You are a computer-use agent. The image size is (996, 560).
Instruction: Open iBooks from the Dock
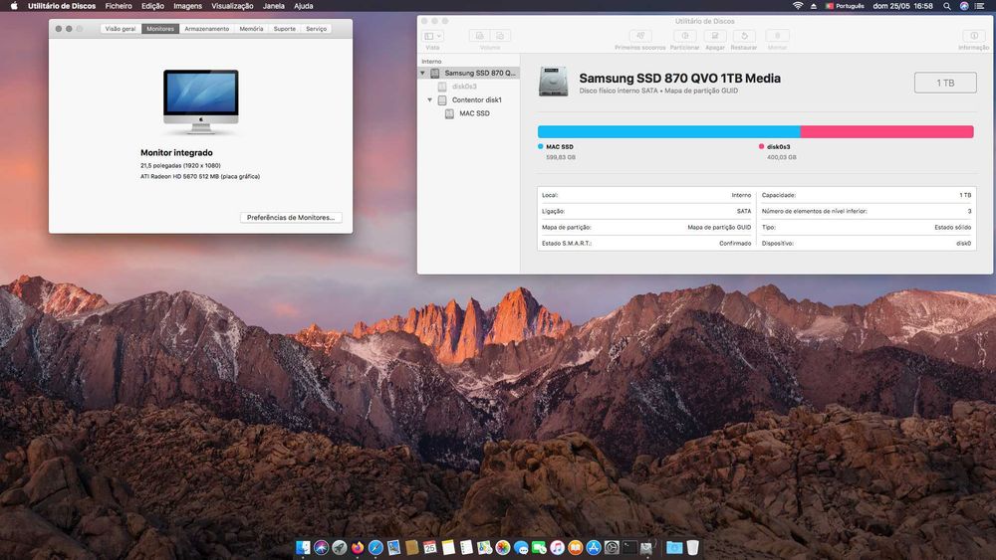pos(576,547)
